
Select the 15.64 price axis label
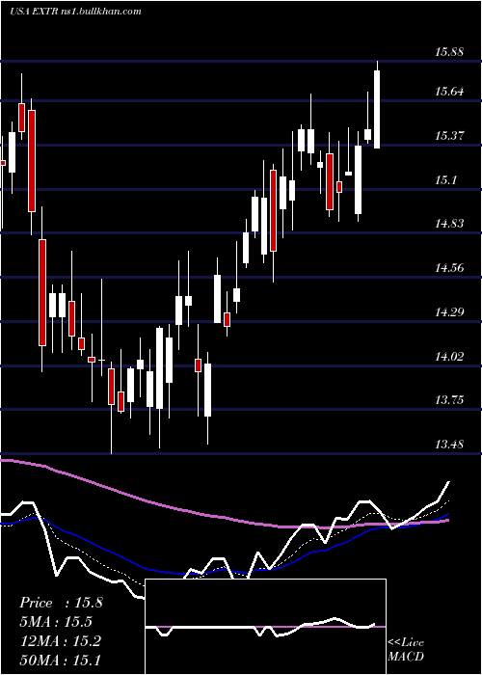[449, 92]
